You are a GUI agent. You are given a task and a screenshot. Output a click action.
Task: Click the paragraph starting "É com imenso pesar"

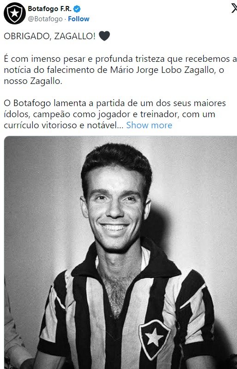[x=117, y=70]
